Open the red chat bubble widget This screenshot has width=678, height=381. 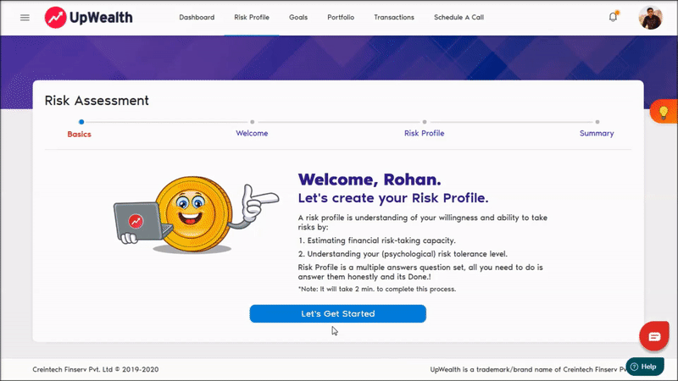654,336
